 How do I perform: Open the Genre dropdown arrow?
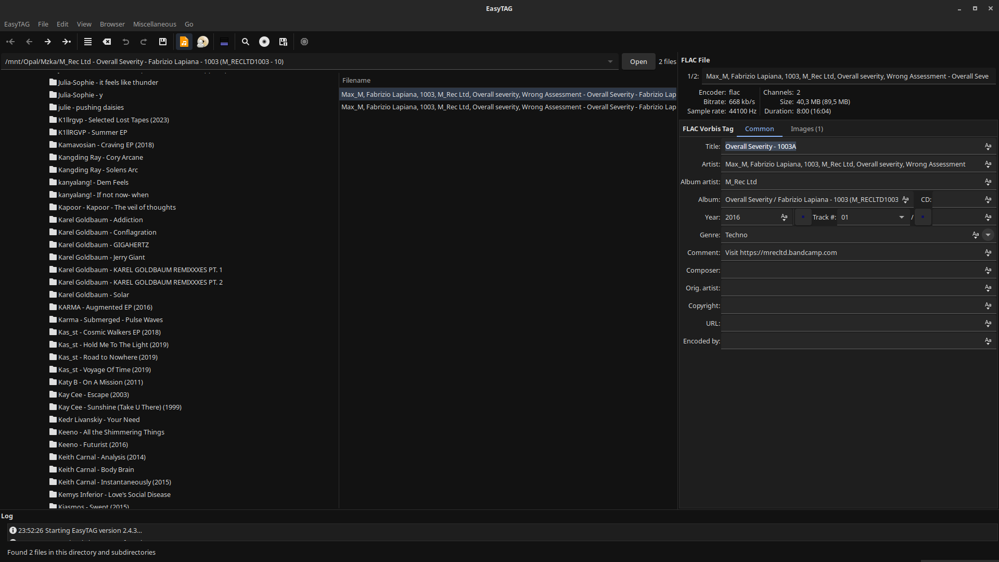(x=988, y=235)
